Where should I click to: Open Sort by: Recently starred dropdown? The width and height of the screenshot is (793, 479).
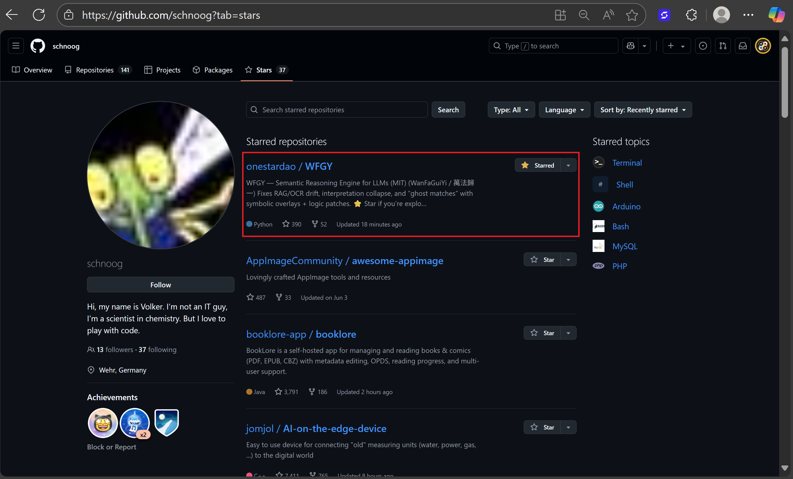pos(643,110)
